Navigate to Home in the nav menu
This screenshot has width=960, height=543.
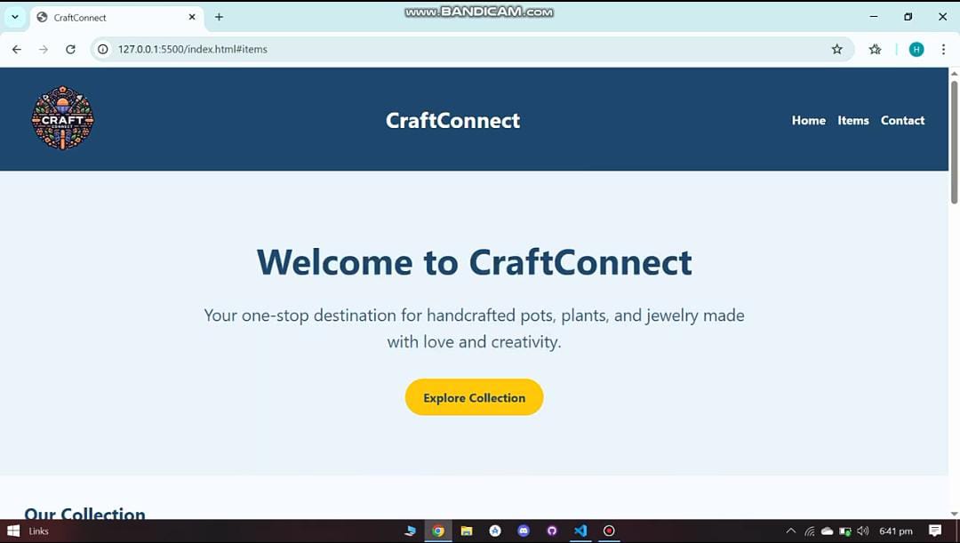[808, 120]
